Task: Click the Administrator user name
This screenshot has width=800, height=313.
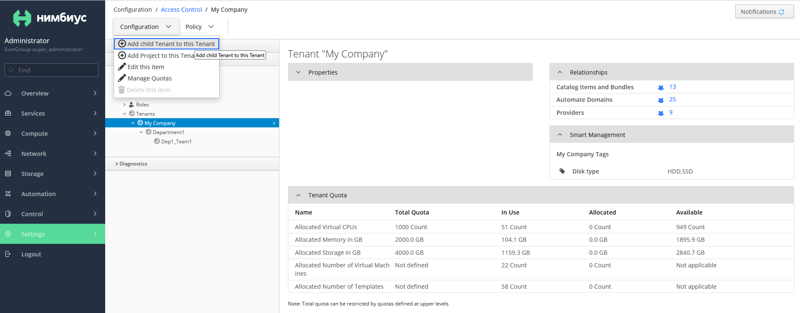Action: [x=27, y=41]
